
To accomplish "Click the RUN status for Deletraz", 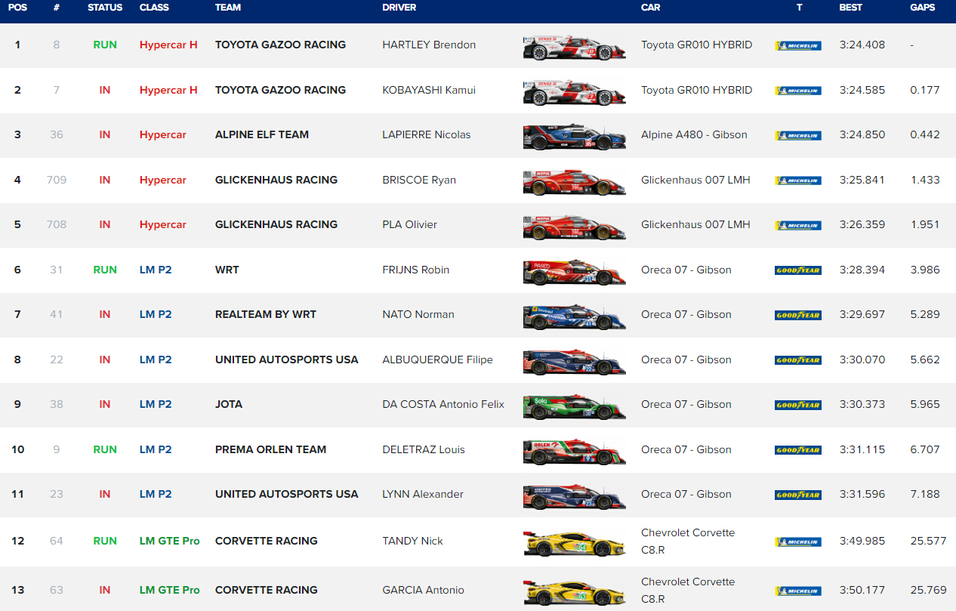I will tap(105, 449).
